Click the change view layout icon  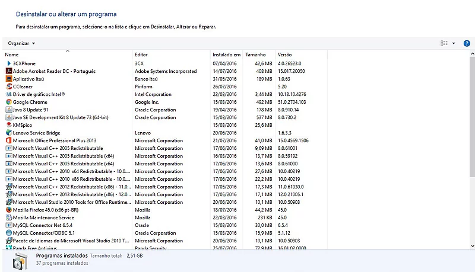[x=444, y=43]
